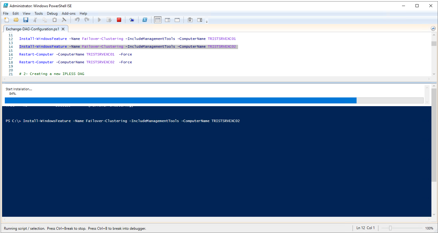
Task: Click line 12 Install-WindowsFeature TRISTSRVEXC01
Action: tap(127, 39)
